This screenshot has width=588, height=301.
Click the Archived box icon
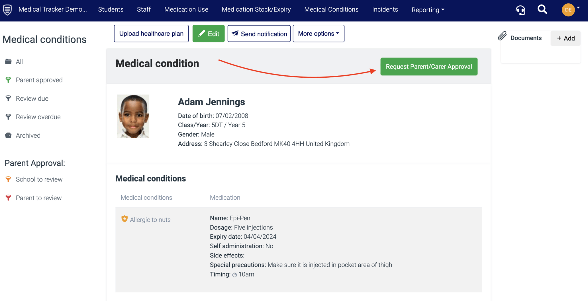tap(8, 135)
